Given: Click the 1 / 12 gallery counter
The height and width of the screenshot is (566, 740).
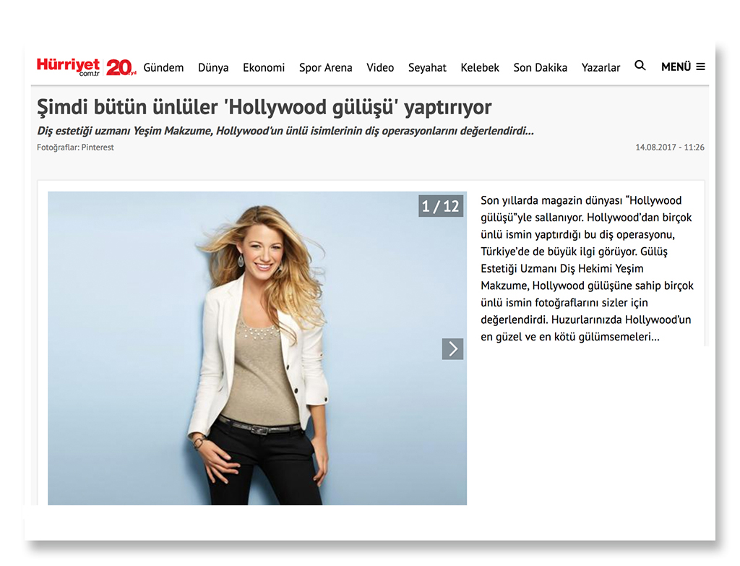Looking at the screenshot, I should 440,206.
